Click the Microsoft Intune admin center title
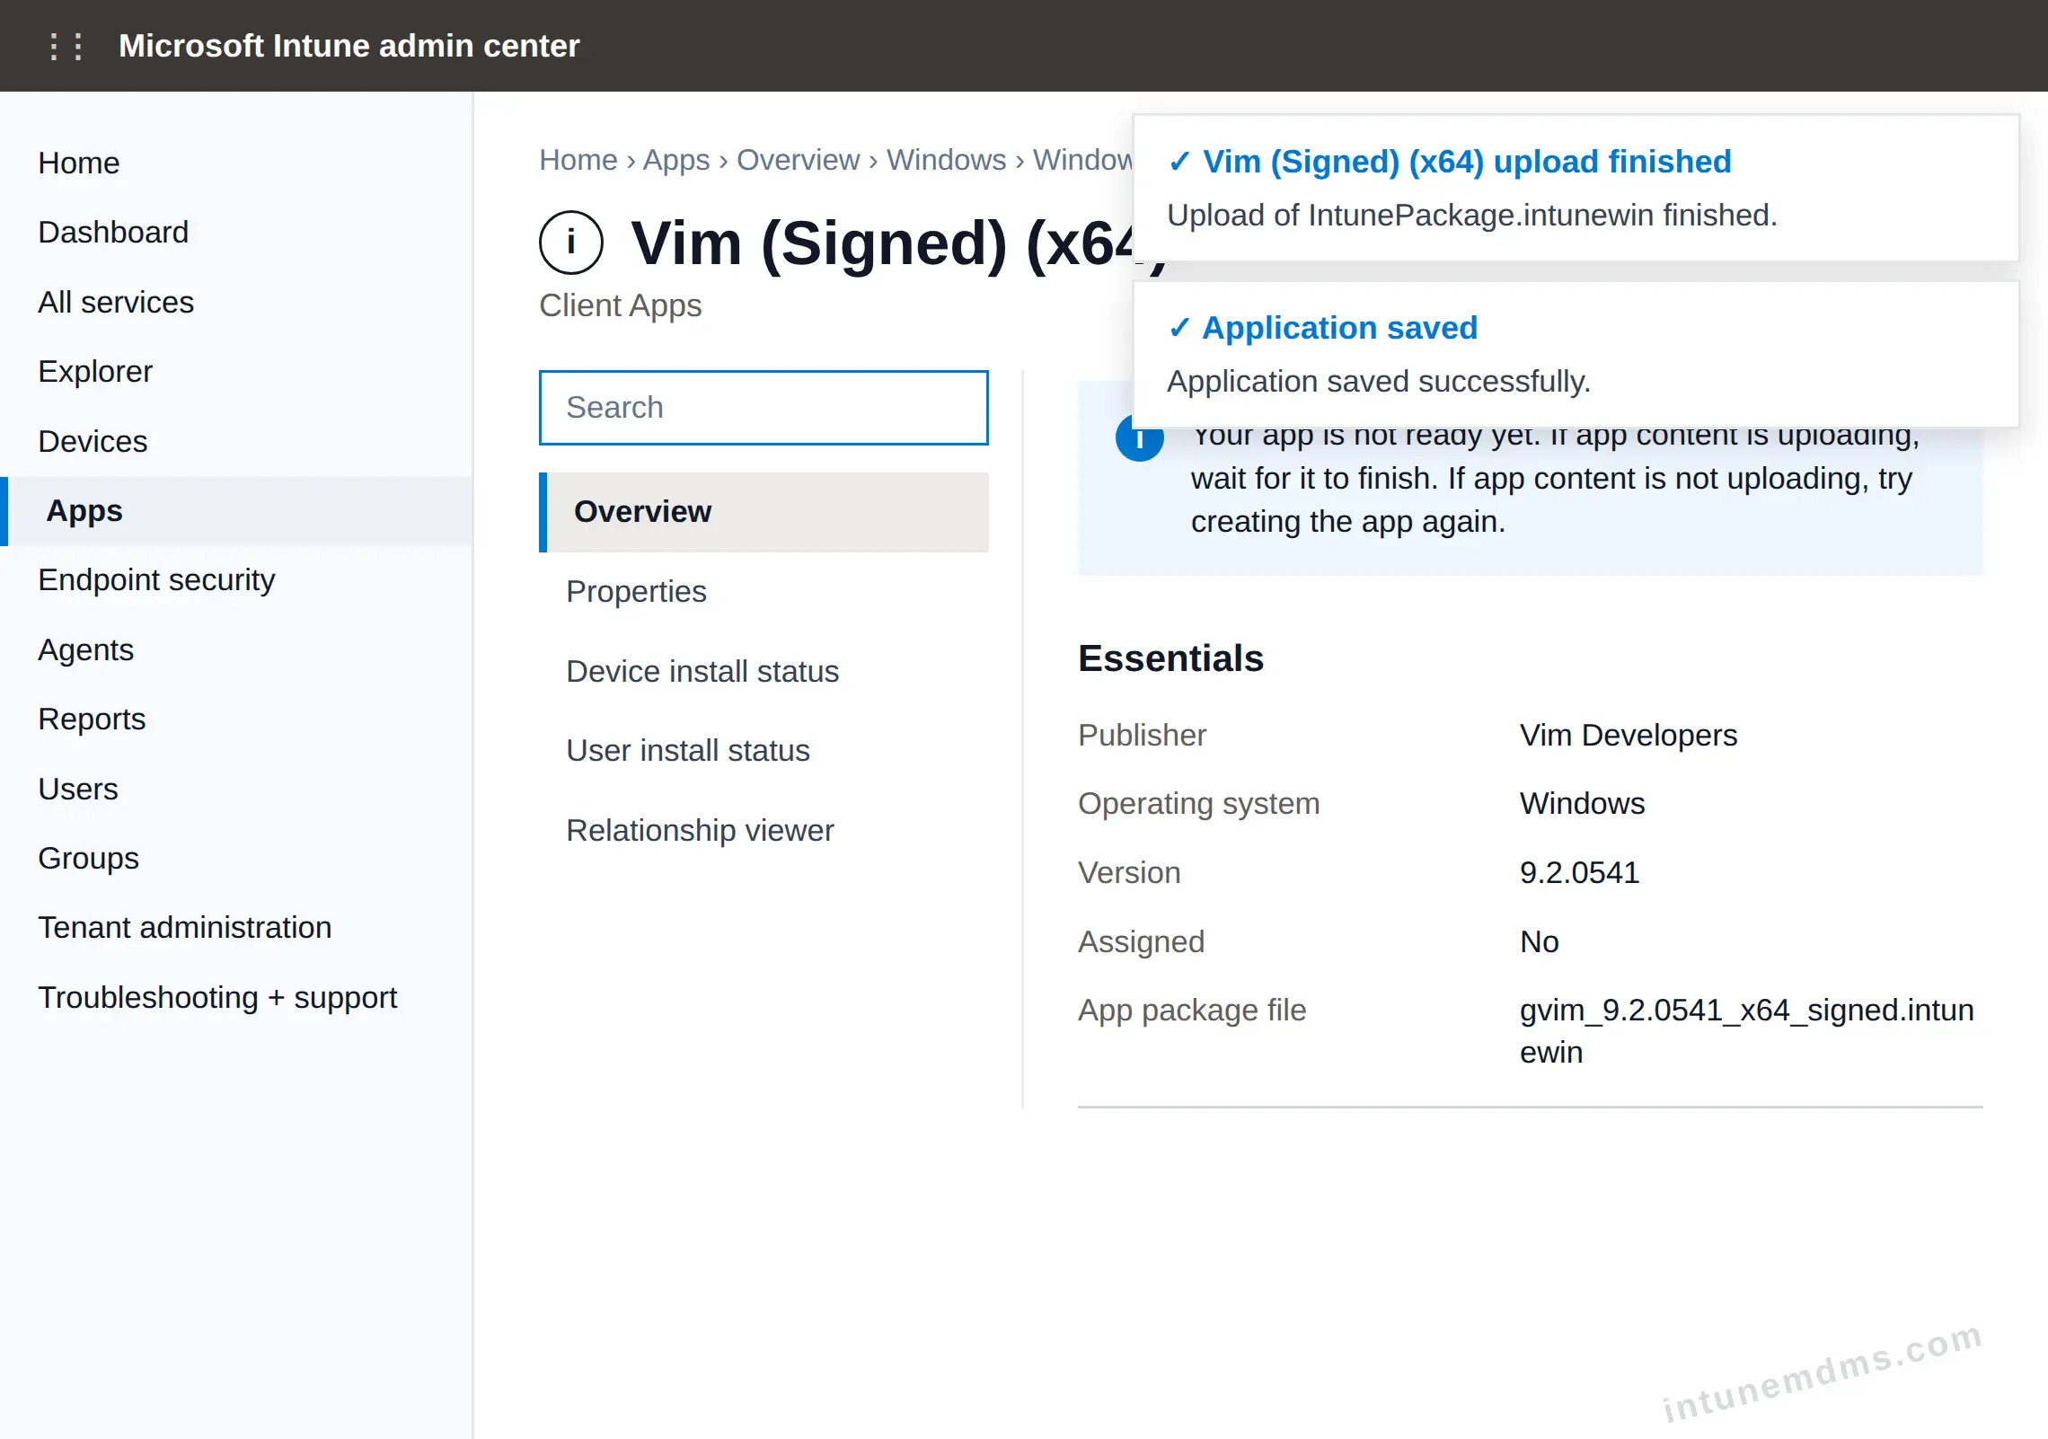The image size is (2048, 1439). [x=349, y=46]
